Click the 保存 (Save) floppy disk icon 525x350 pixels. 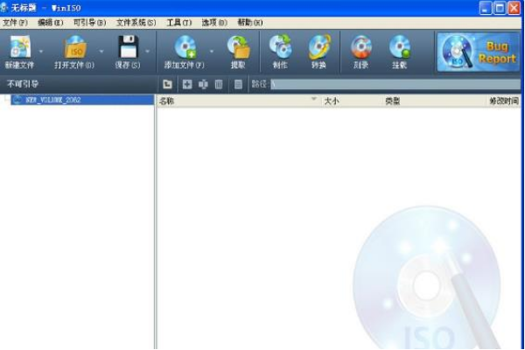[x=128, y=47]
